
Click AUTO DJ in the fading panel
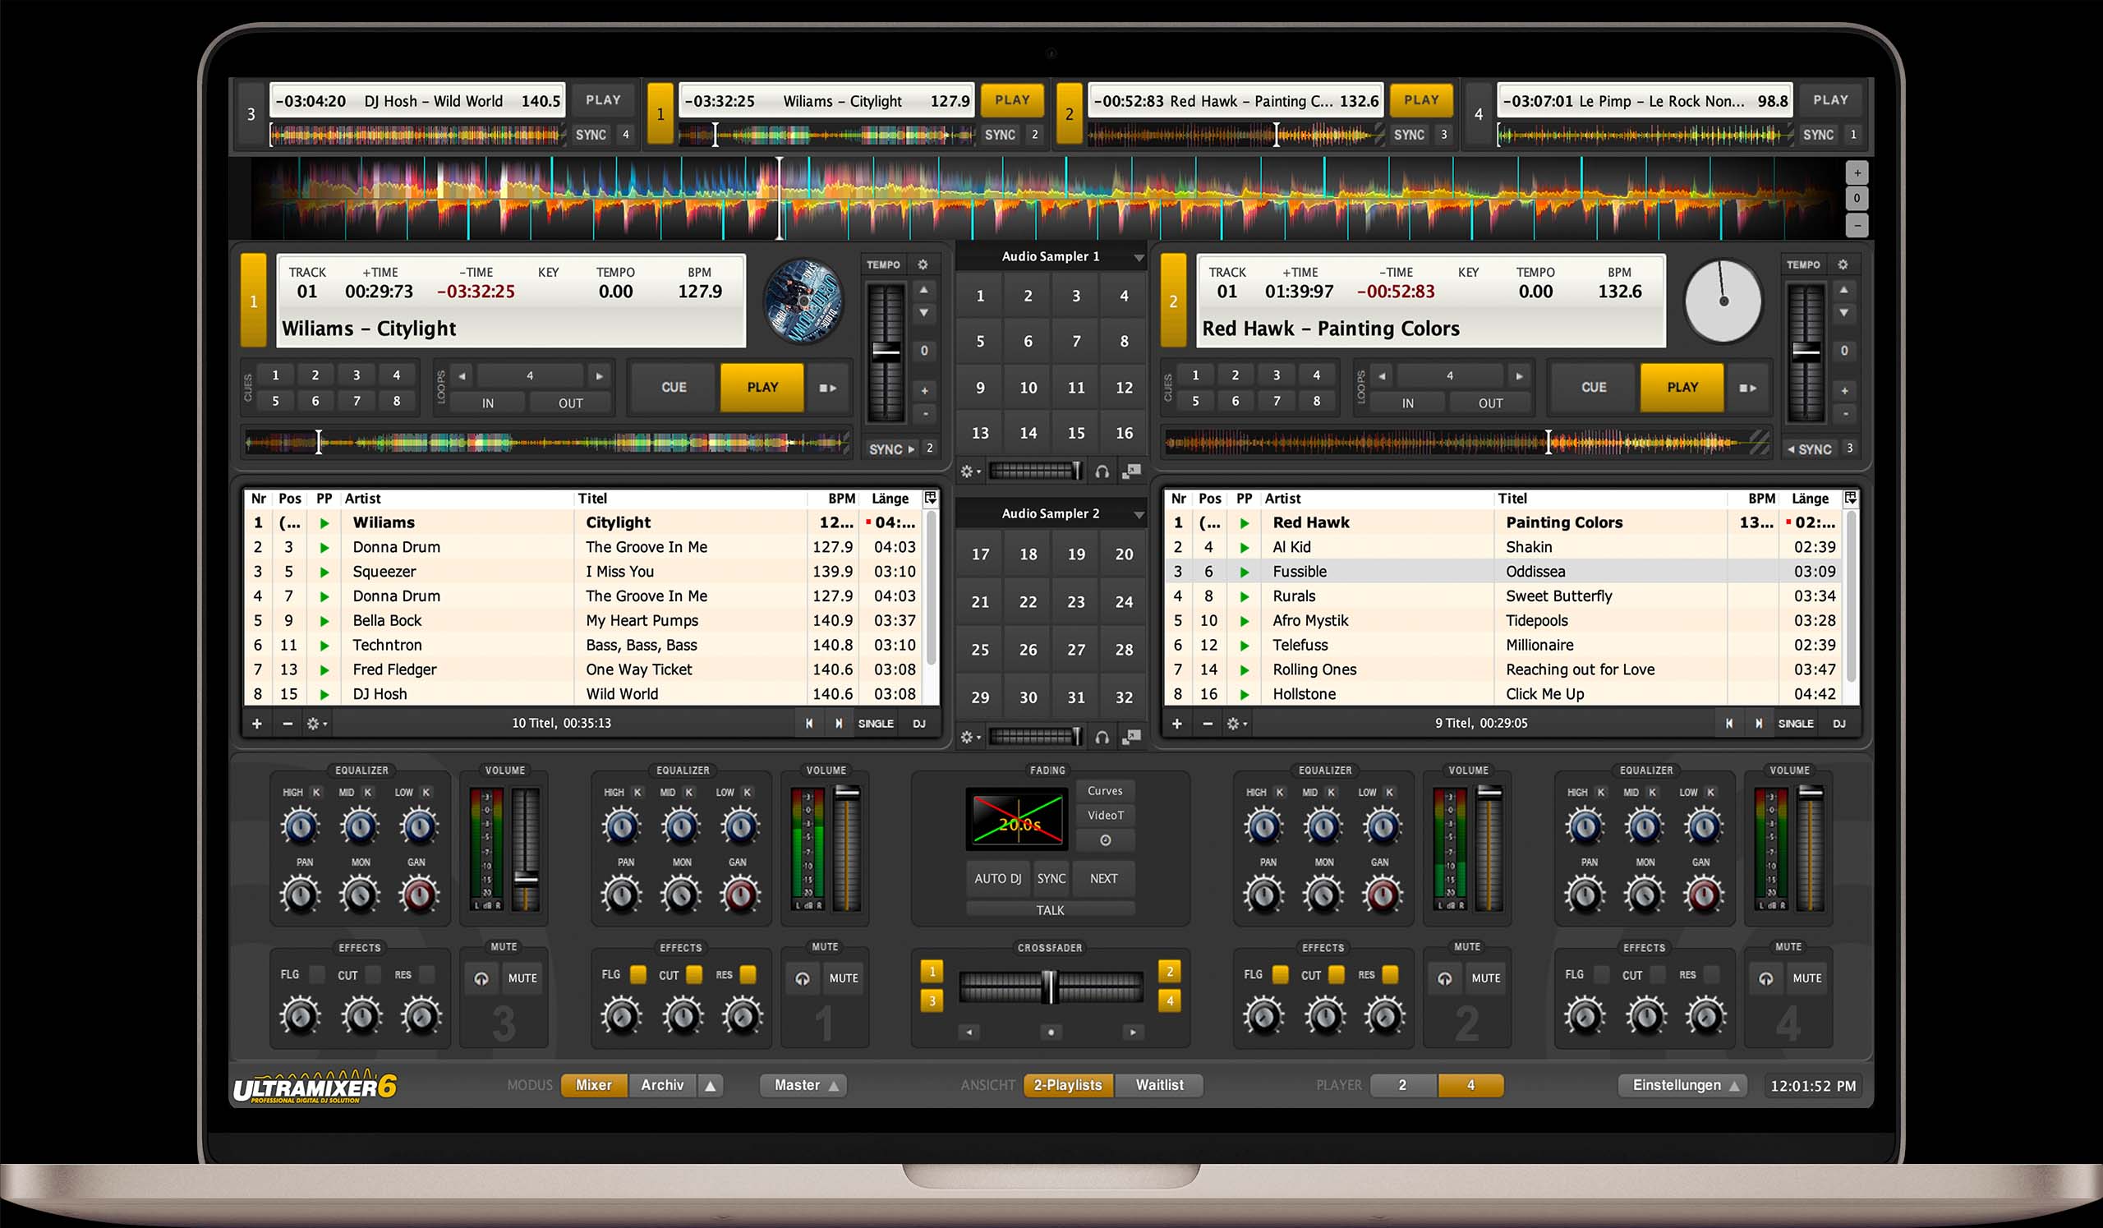point(996,878)
